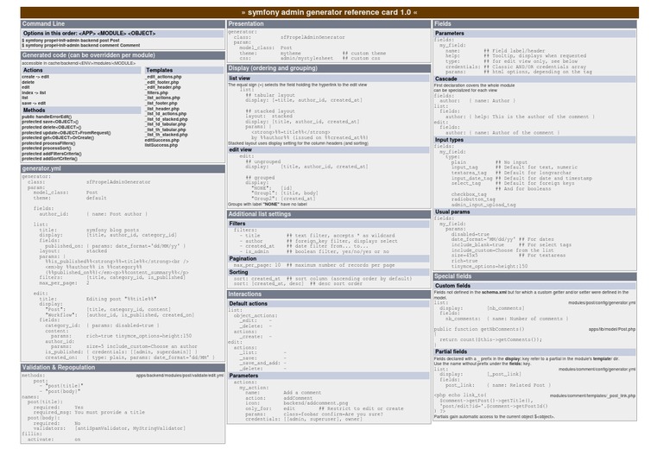This screenshot has height=468, width=663.
Task: Click the listSuccess.php template name
Action: pos(162,145)
